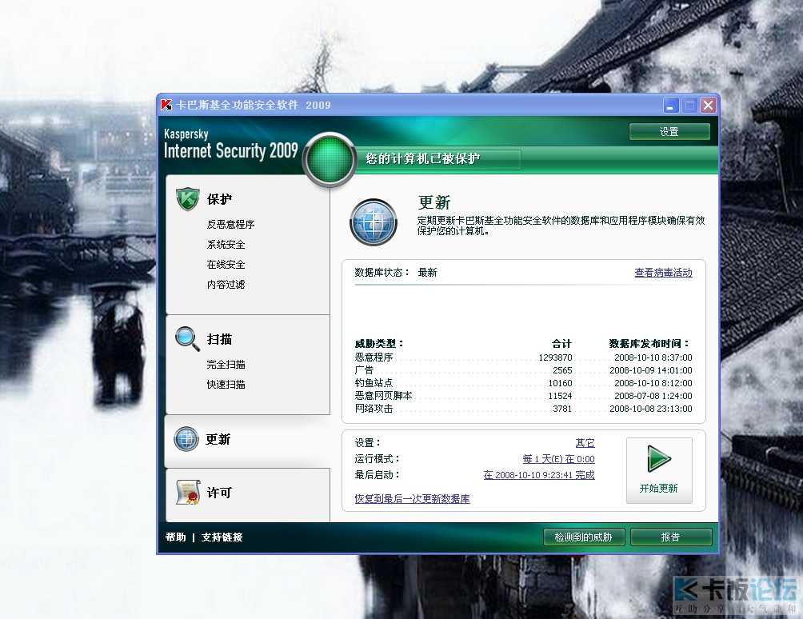
Task: Click the green shield protection icon
Action: [187, 199]
